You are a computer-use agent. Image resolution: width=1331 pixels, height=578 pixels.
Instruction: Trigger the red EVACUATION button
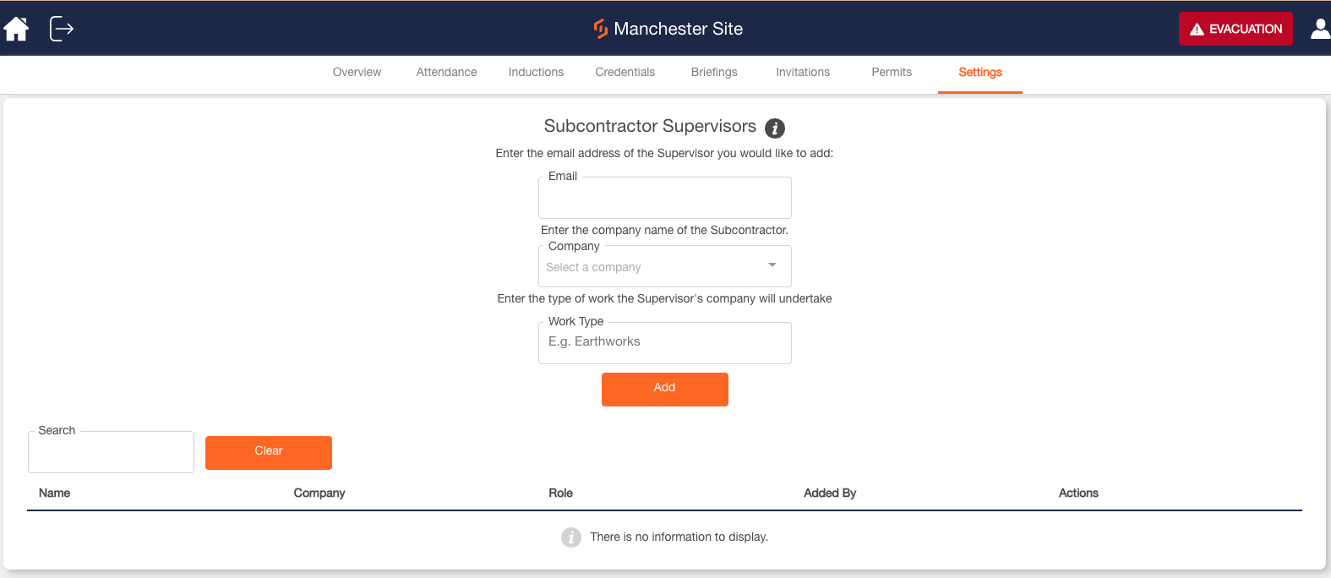(x=1236, y=29)
